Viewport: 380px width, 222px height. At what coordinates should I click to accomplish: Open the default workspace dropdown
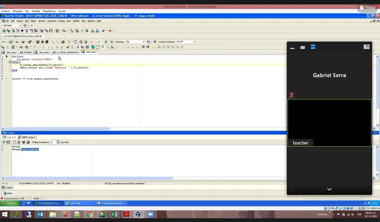20,25
